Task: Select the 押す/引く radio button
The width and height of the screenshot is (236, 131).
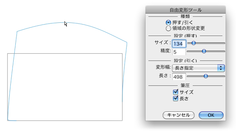Action: coord(168,23)
